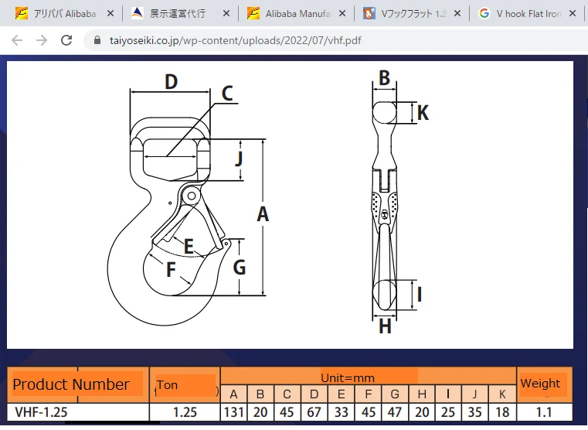Close the アリババ Alibaba tab
The image size is (588, 430).
click(x=110, y=13)
